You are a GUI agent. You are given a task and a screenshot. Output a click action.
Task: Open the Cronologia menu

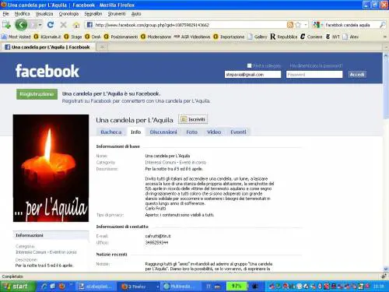pos(68,14)
